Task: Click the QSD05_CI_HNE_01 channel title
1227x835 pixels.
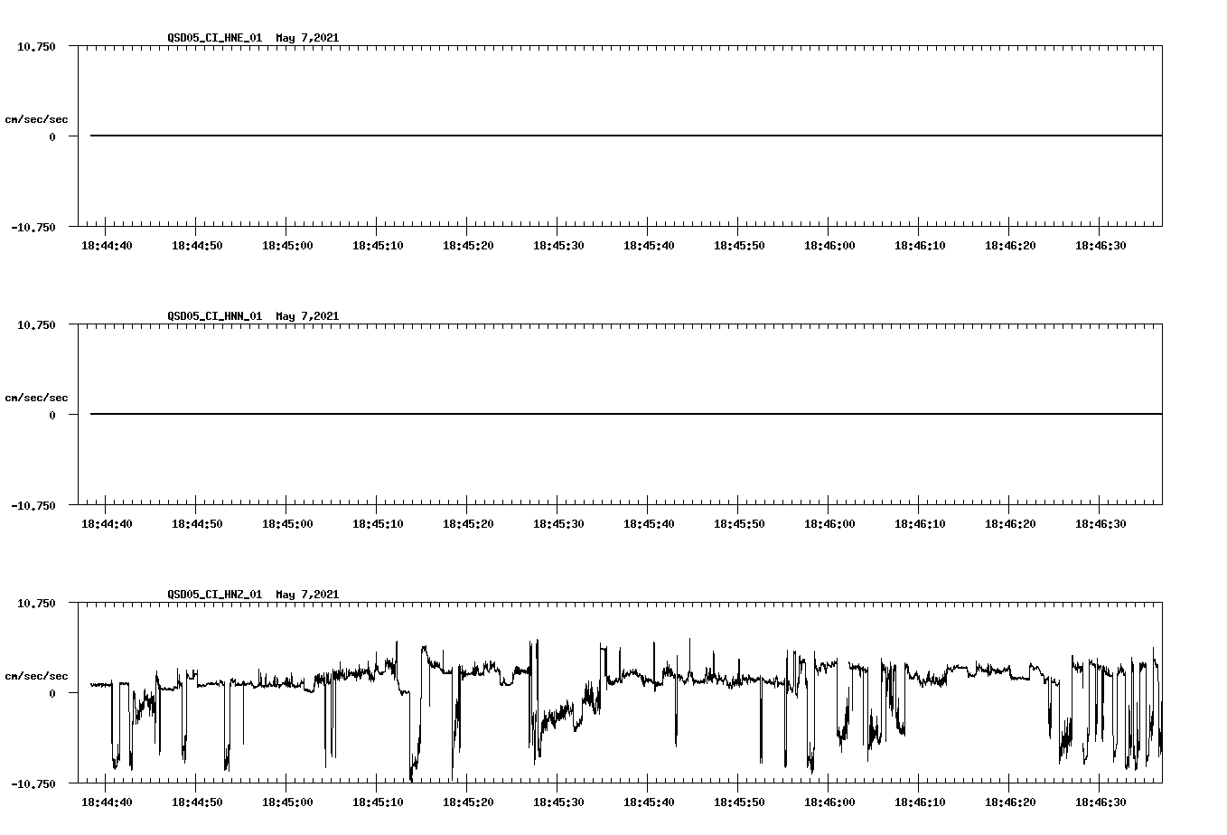Action: pos(214,38)
